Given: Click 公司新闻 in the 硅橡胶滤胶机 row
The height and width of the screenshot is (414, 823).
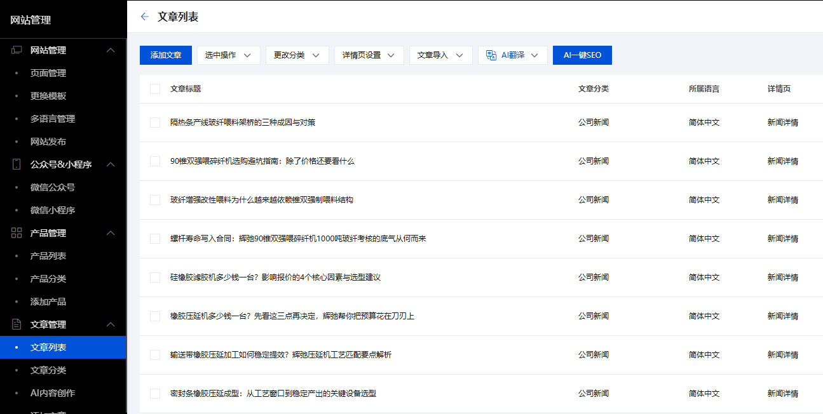Looking at the screenshot, I should point(594,277).
